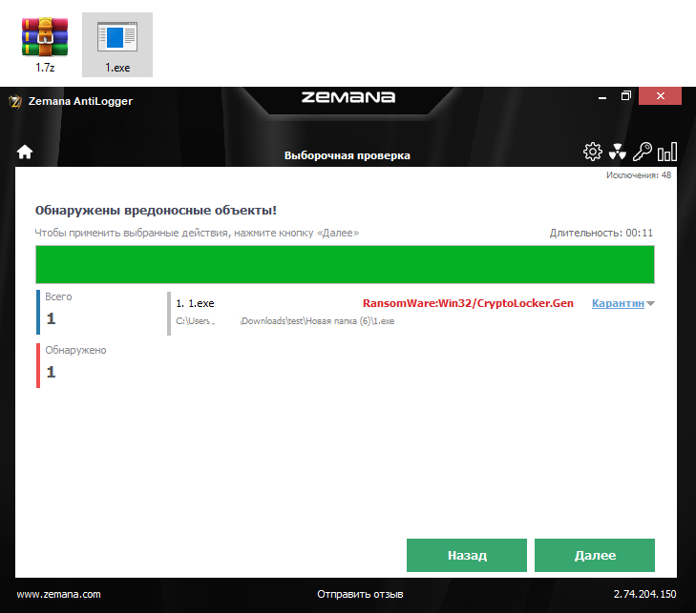
Task: Click Отправить отзыв feedback link
Action: tap(360, 594)
